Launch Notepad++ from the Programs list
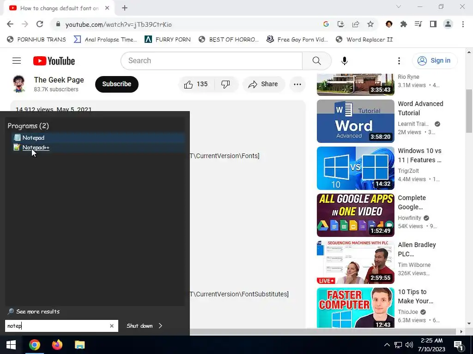 tap(98, 147)
